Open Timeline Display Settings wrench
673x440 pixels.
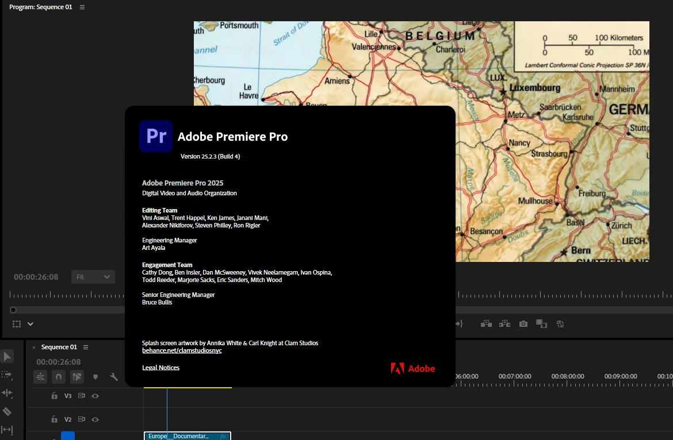114,377
